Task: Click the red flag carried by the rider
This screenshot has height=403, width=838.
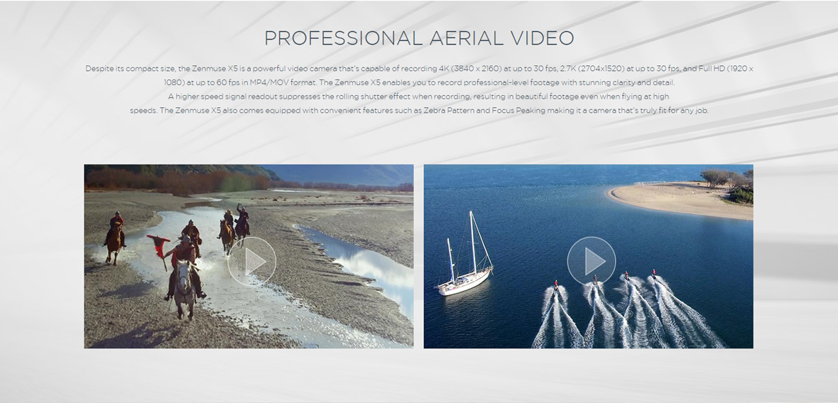Action: click(x=159, y=245)
